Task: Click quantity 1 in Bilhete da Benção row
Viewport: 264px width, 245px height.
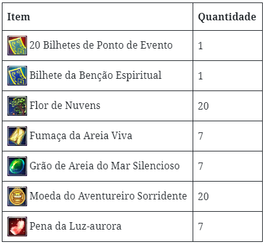Action: [201, 76]
